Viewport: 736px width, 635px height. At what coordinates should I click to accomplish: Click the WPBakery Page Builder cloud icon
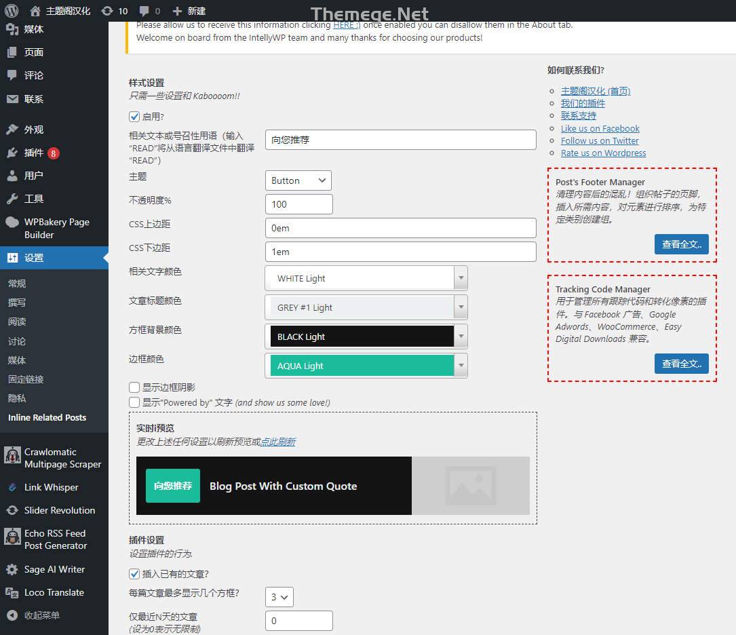[x=12, y=222]
